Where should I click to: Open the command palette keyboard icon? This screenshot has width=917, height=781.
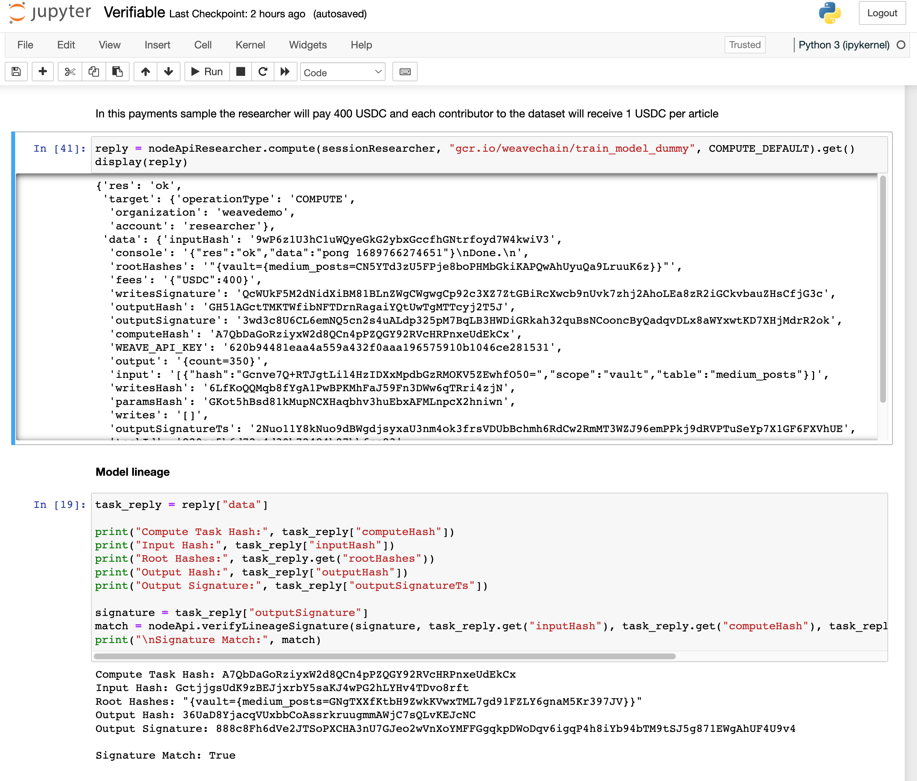pyautogui.click(x=405, y=72)
